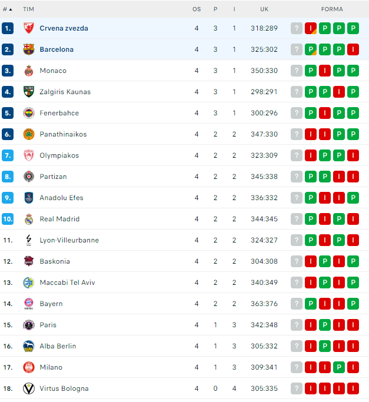This screenshot has width=369, height=402.
Task: Click the Bayern team logo
Action: [29, 304]
